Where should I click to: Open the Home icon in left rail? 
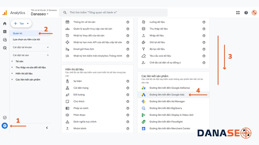[5, 24]
